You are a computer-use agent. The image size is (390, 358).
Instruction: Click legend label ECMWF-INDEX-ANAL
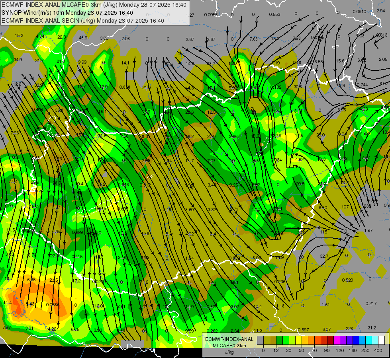[x=229, y=339]
